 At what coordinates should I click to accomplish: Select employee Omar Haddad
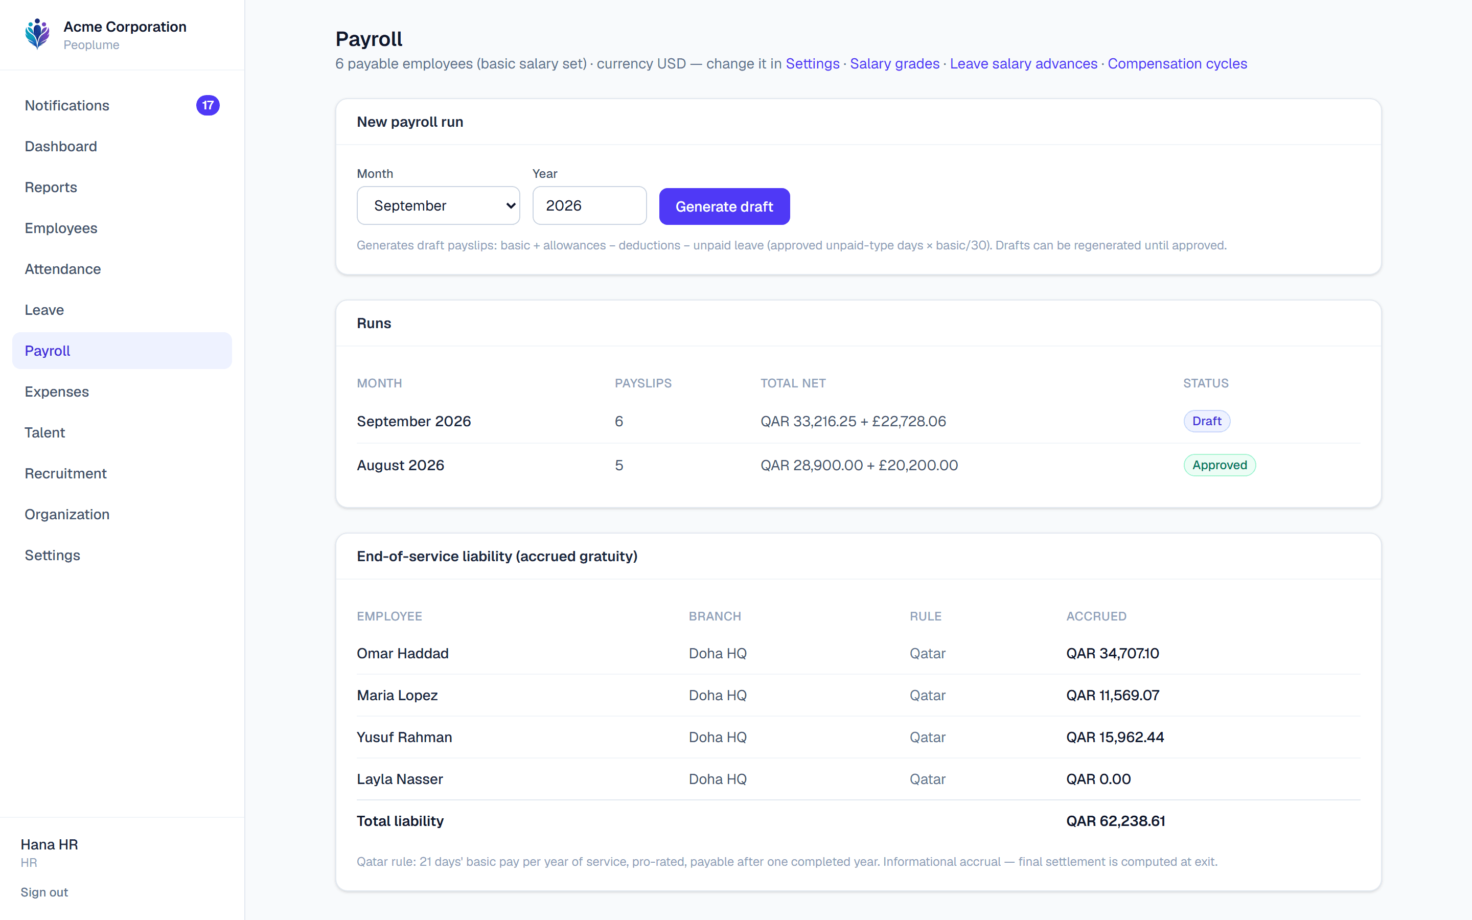402,653
